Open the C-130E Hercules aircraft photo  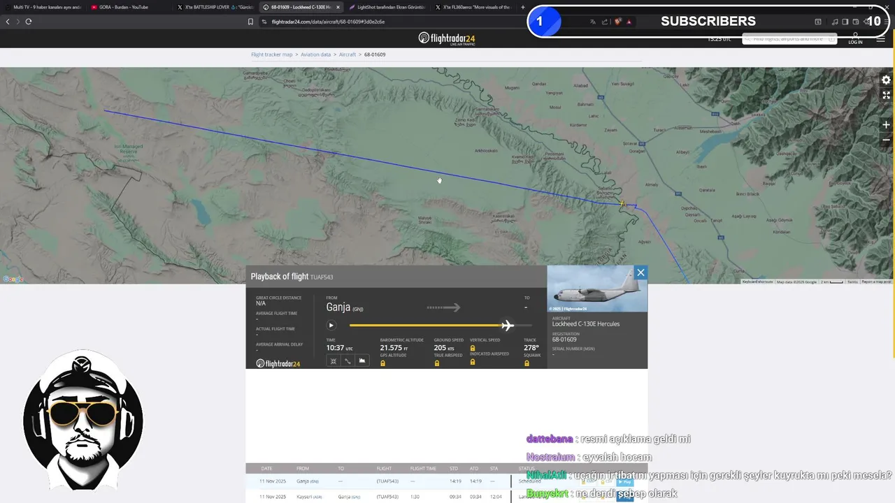pos(597,289)
